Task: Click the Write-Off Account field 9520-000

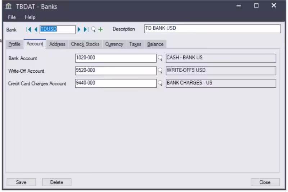Action: click(x=116, y=71)
